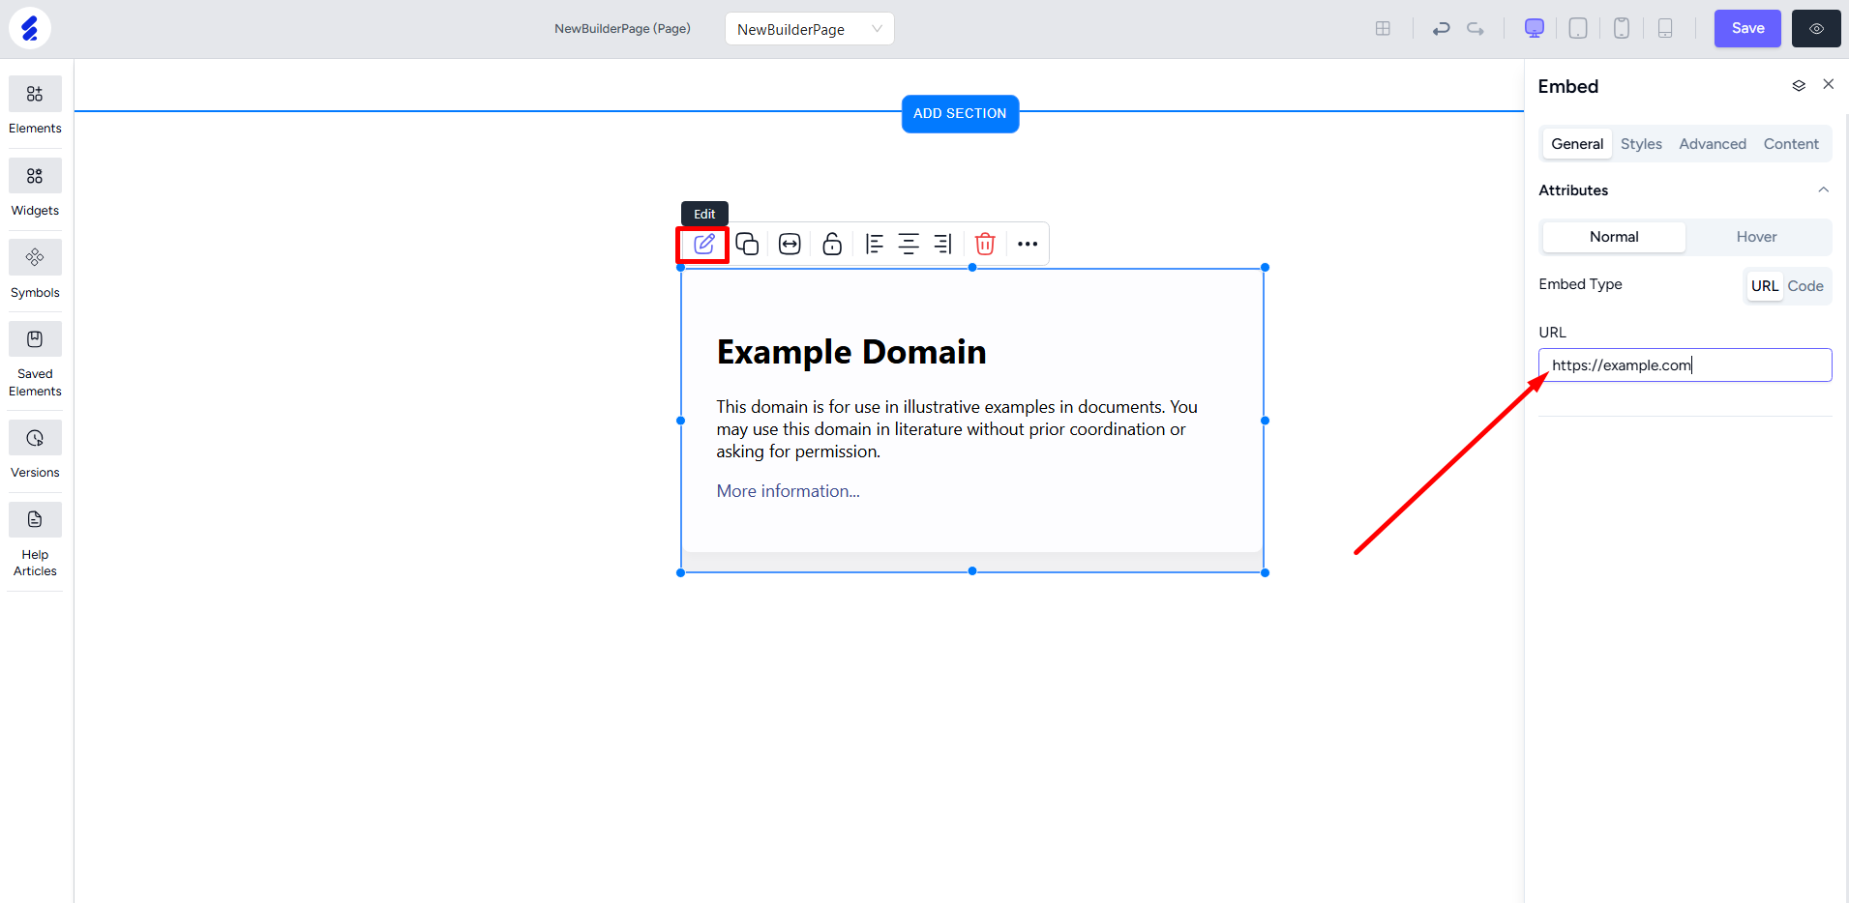
Task: Click the embed paragraph about illustrative examples
Action: point(957,429)
